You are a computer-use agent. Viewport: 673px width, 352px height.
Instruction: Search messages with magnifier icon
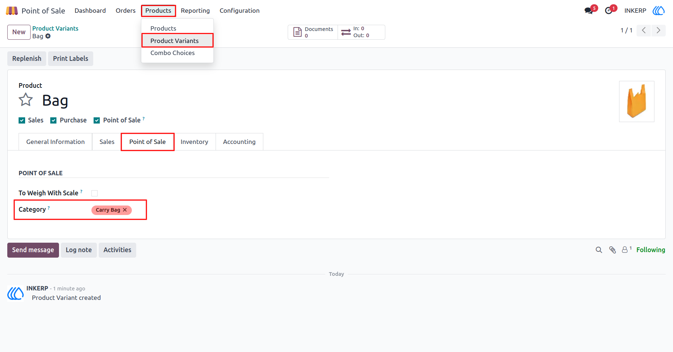[x=599, y=250]
